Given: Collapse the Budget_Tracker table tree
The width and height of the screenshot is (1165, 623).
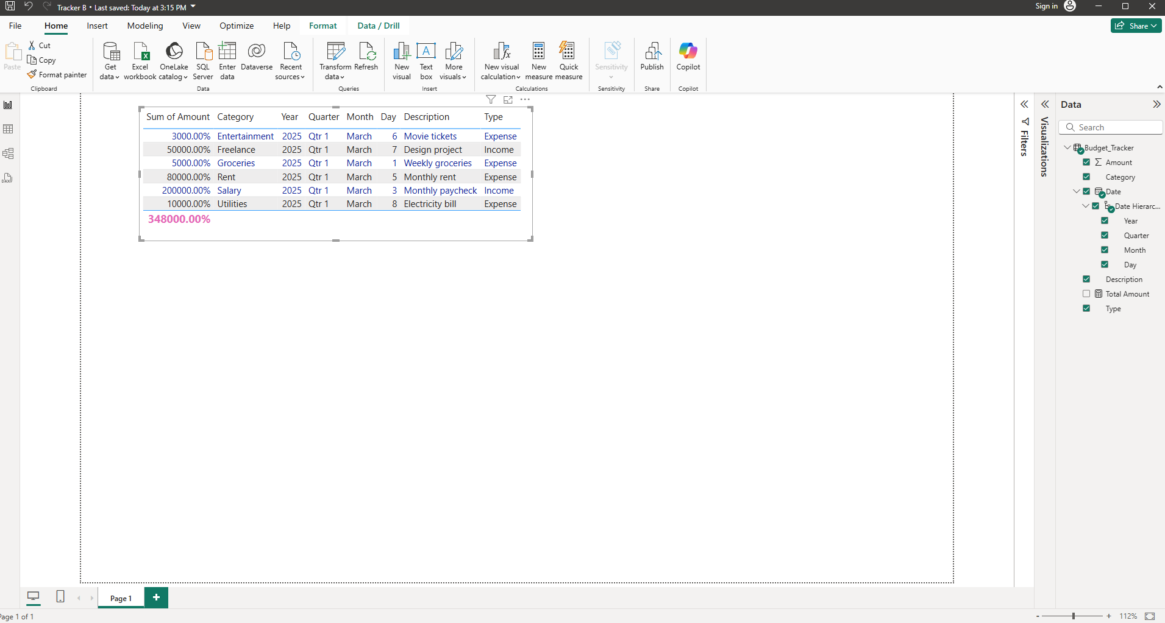Looking at the screenshot, I should (x=1067, y=148).
